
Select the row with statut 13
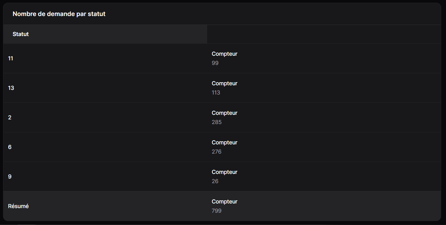click(222, 88)
